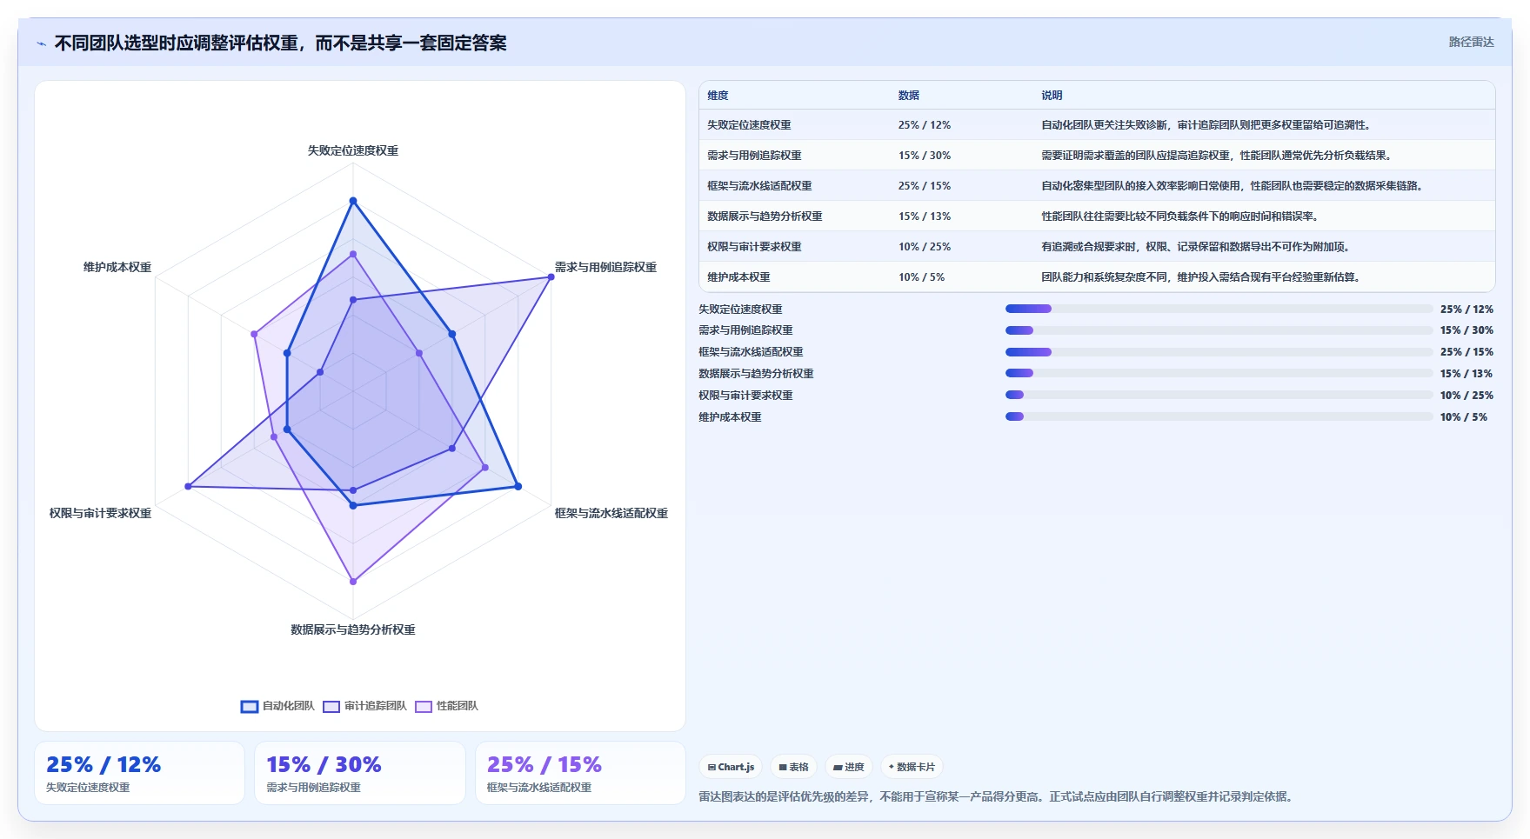This screenshot has height=839, width=1530.
Task: Click the 维护成本权重 radar axis label
Action: 117,267
